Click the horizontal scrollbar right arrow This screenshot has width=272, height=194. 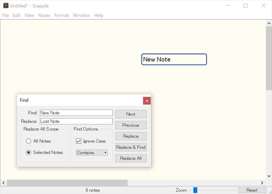tap(262, 183)
